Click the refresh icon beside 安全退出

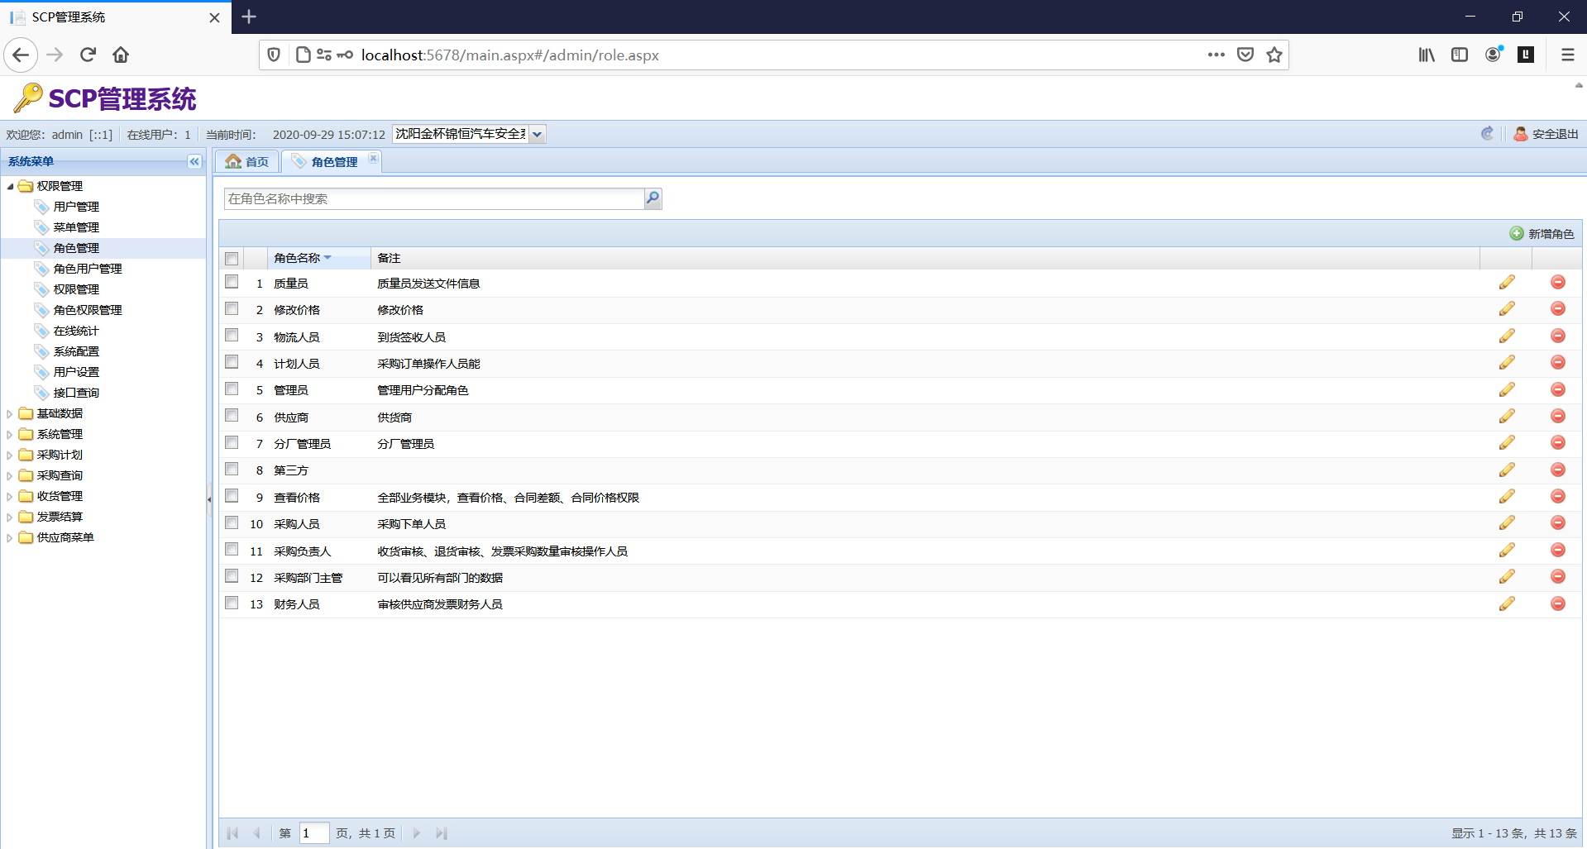(x=1487, y=134)
